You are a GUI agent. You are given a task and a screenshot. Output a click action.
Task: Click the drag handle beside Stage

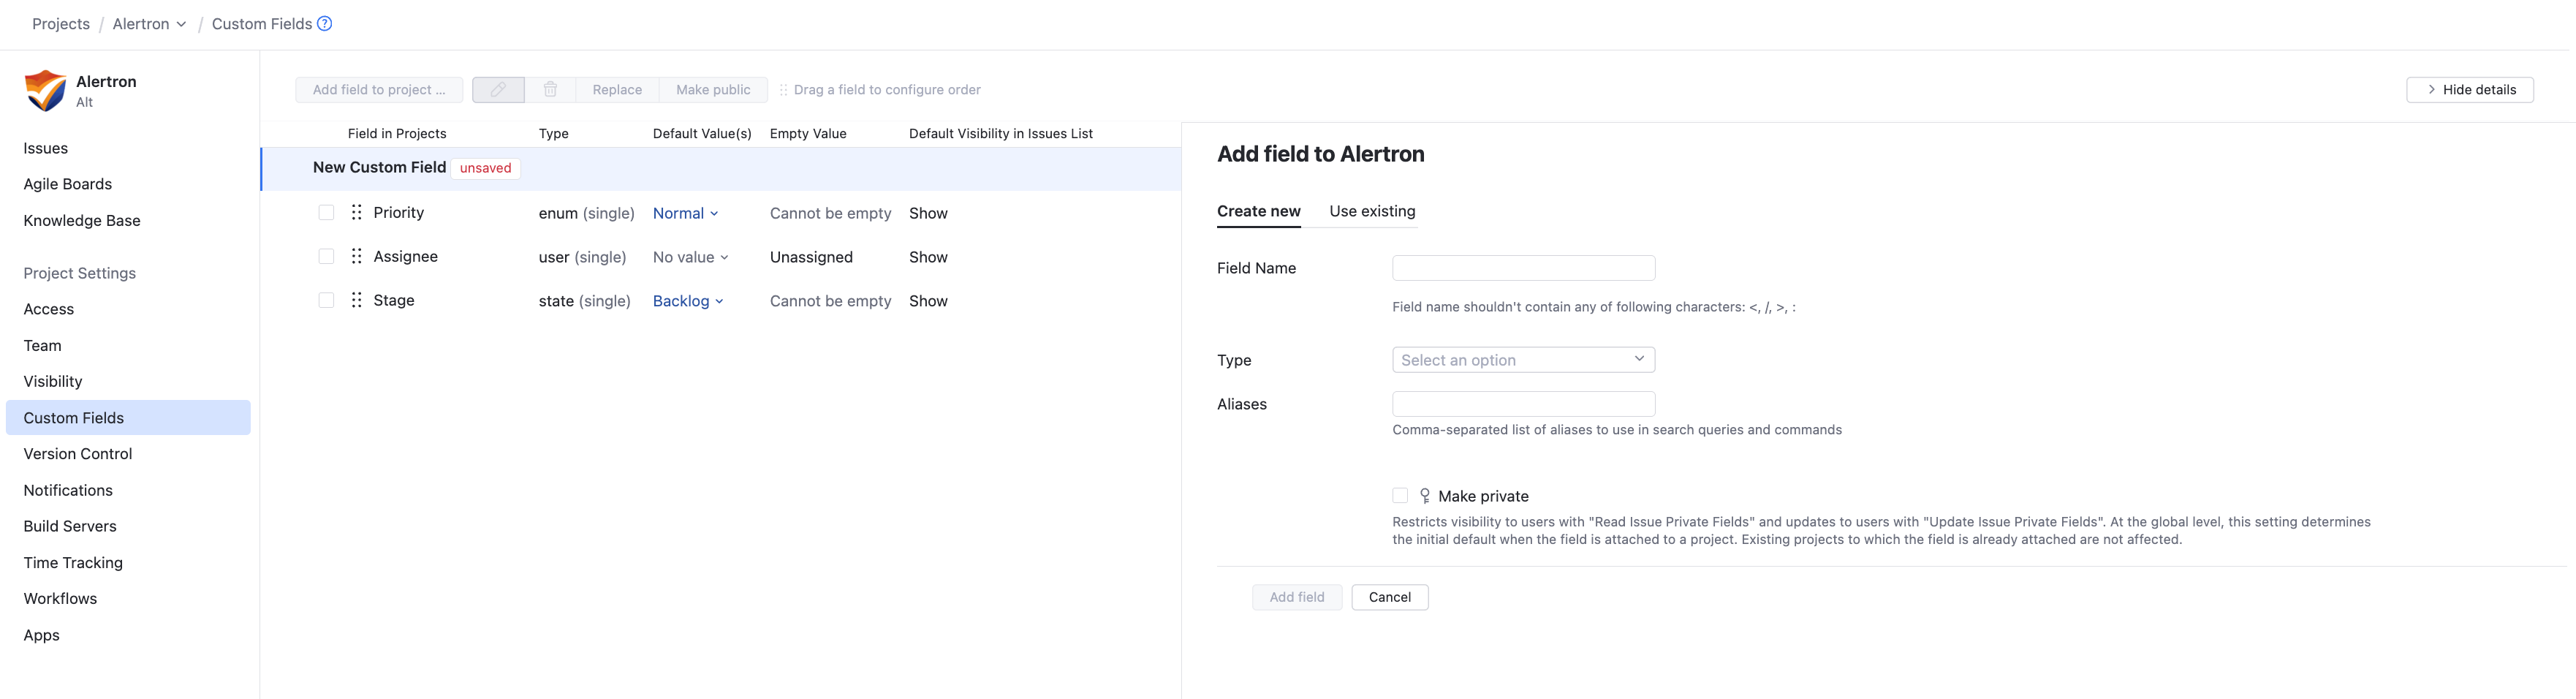[x=357, y=301]
